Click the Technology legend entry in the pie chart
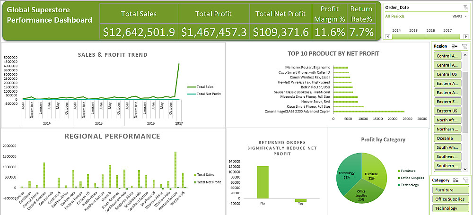 tap(409, 185)
